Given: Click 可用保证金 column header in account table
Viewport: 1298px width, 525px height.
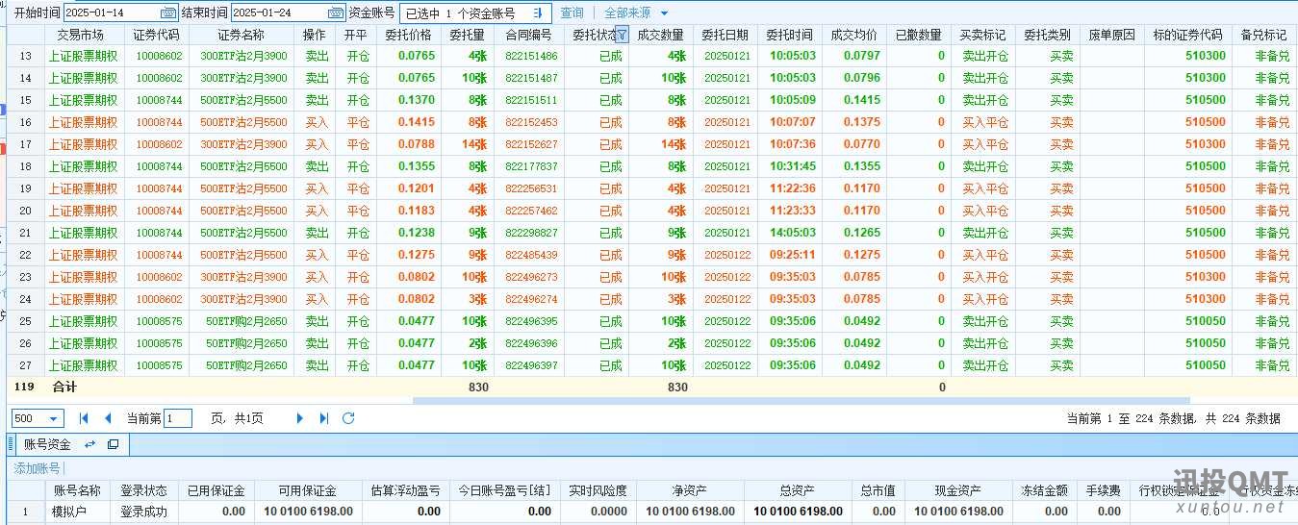Looking at the screenshot, I should (308, 490).
